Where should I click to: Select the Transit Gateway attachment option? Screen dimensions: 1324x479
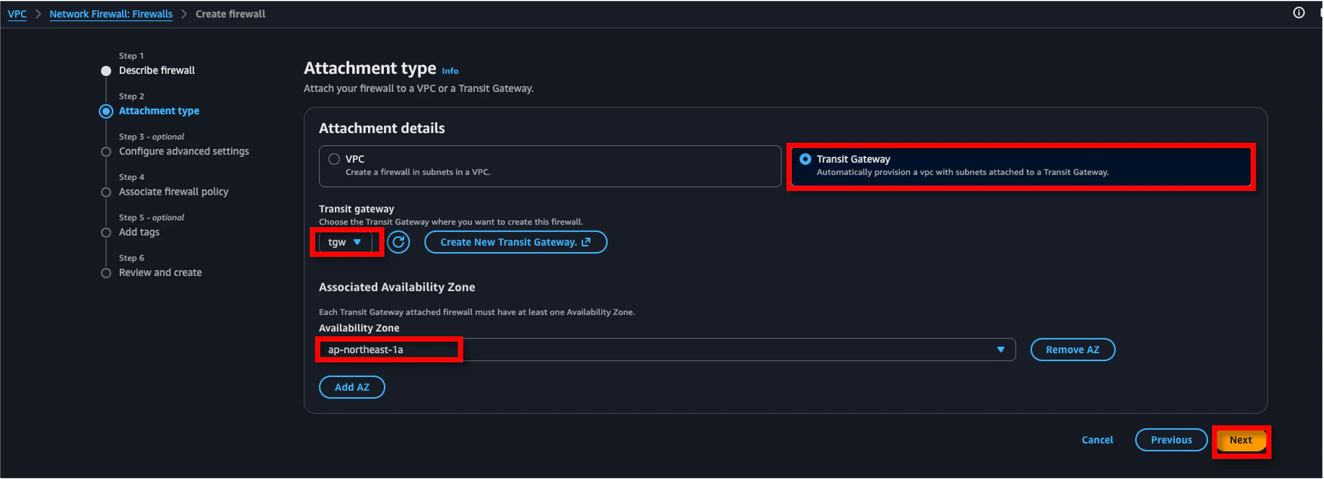1021,166
